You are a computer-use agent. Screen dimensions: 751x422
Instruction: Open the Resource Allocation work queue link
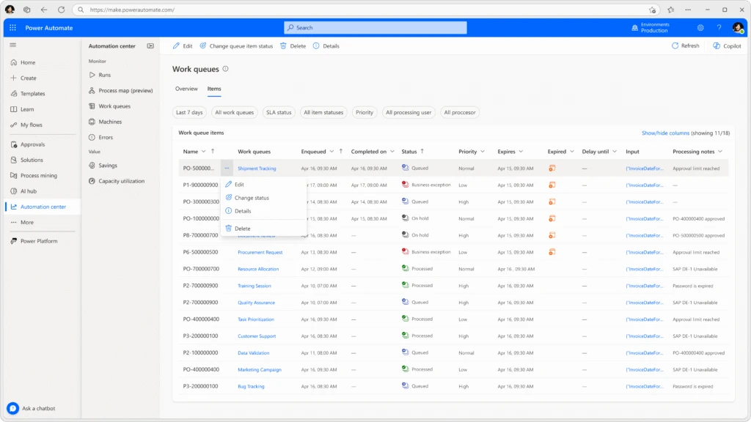click(x=258, y=269)
